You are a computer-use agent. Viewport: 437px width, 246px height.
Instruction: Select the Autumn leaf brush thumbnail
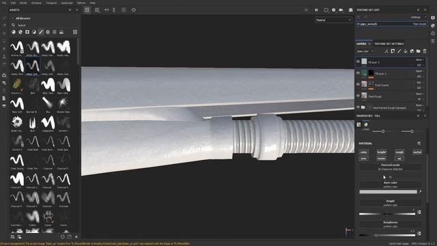coord(17,85)
